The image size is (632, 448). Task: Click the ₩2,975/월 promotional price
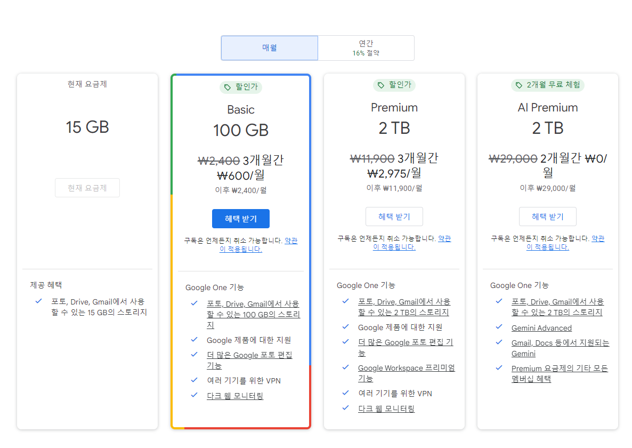(394, 173)
